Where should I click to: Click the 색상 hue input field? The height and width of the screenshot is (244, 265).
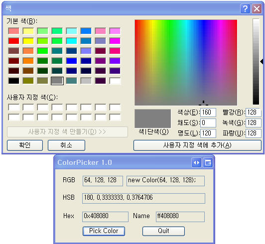(x=208, y=113)
